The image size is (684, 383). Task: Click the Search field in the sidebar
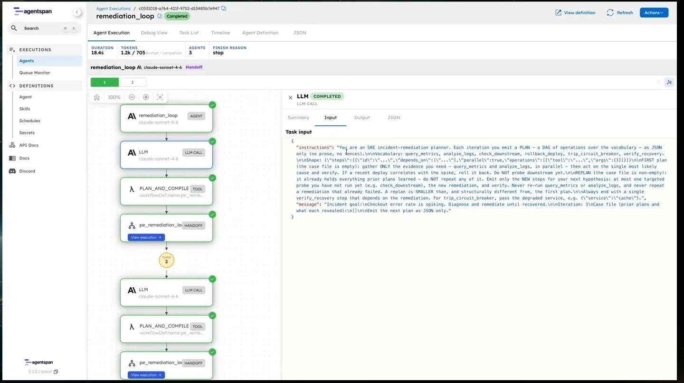45,28
